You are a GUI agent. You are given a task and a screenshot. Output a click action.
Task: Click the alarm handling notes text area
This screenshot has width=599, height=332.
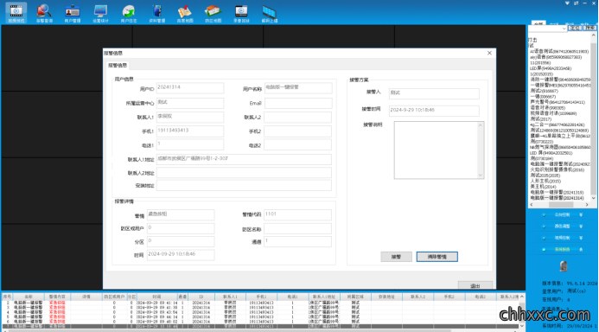[x=439, y=150]
